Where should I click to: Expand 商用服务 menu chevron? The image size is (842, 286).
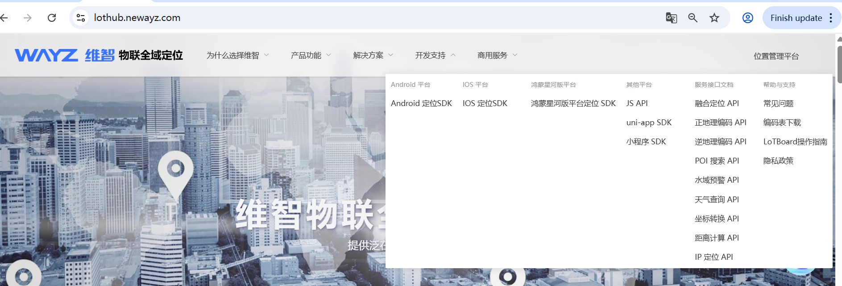click(x=514, y=55)
